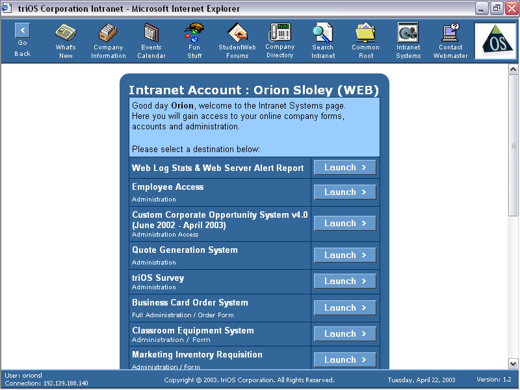
Task: Launch the Quote Generation System
Action: pyautogui.click(x=344, y=255)
